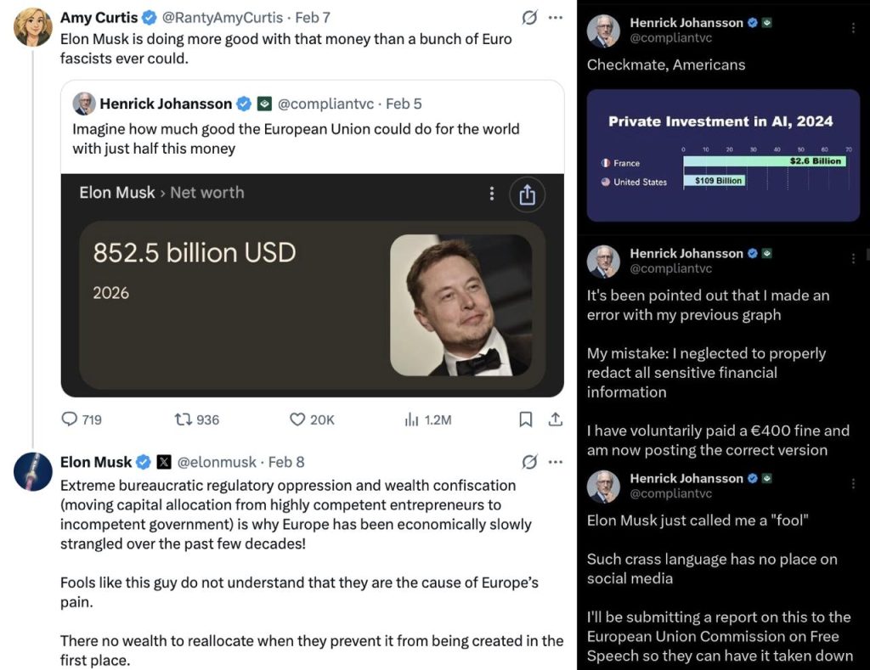Click the repost icon showing 936
The image size is (870, 670).
182,419
